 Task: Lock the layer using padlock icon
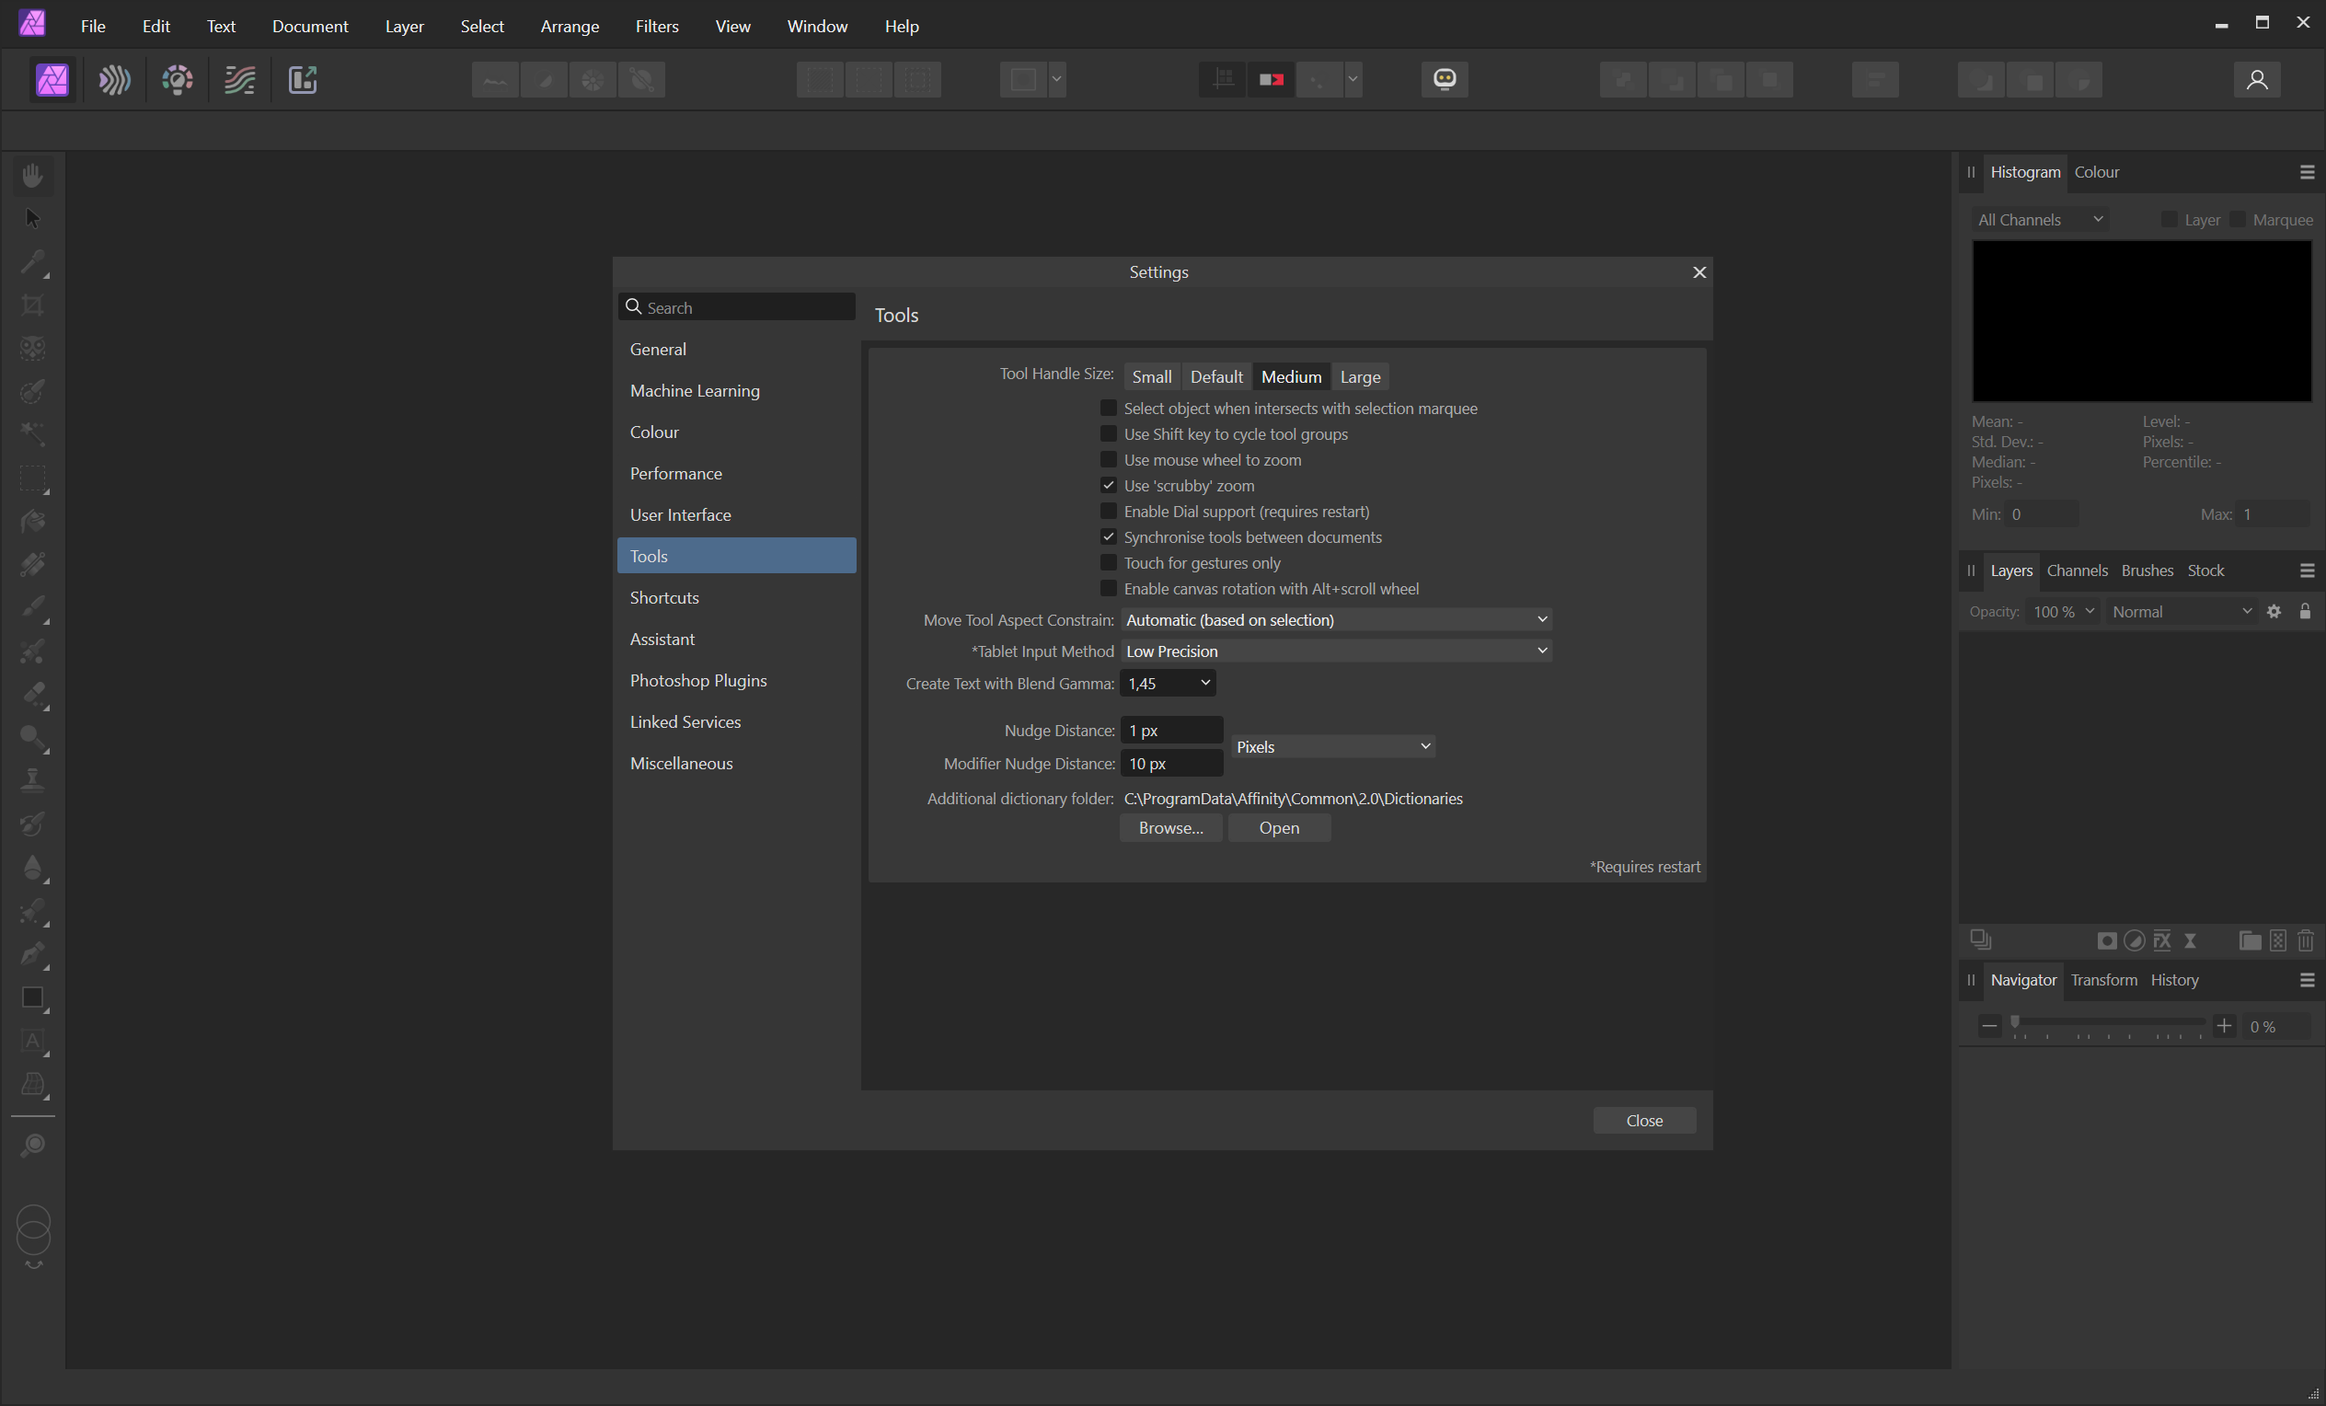point(2304,612)
